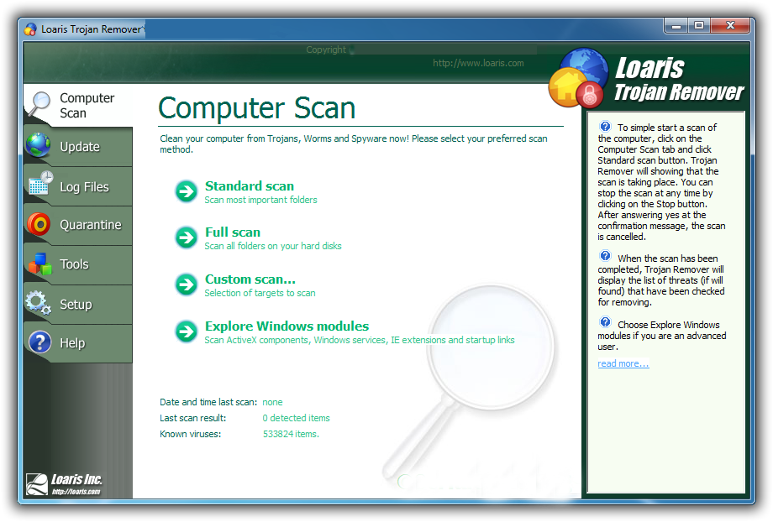This screenshot has width=773, height=522.
Task: Click the Loaris globe-house-lock logo
Action: pos(579,78)
